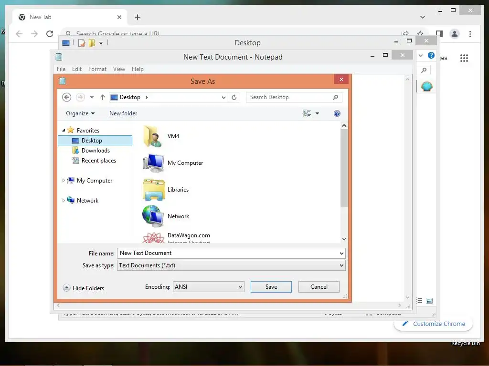Change your view icon in Save As

[307, 113]
